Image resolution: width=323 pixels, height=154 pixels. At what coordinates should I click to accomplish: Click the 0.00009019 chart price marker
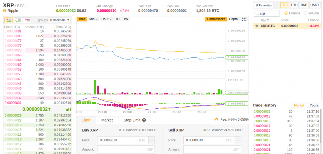point(237,57)
